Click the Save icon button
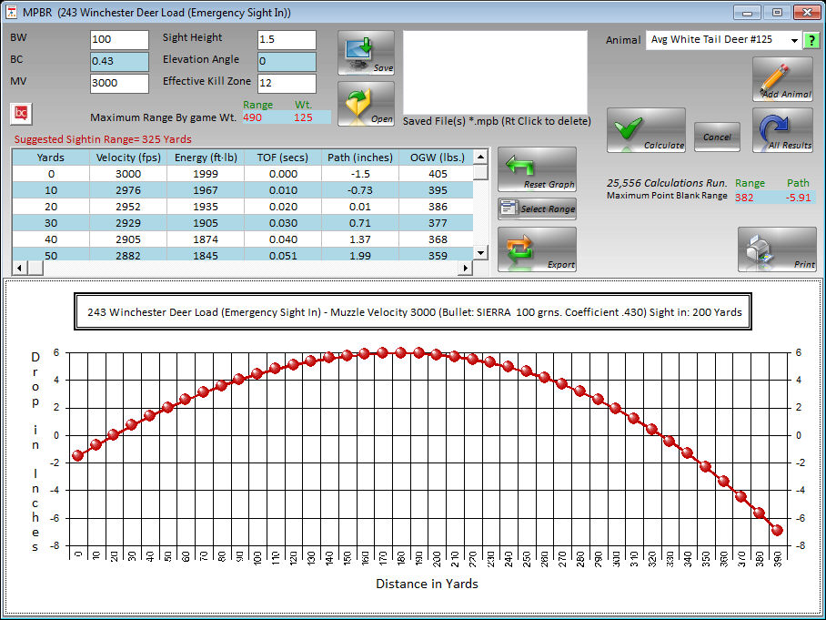 click(x=366, y=54)
